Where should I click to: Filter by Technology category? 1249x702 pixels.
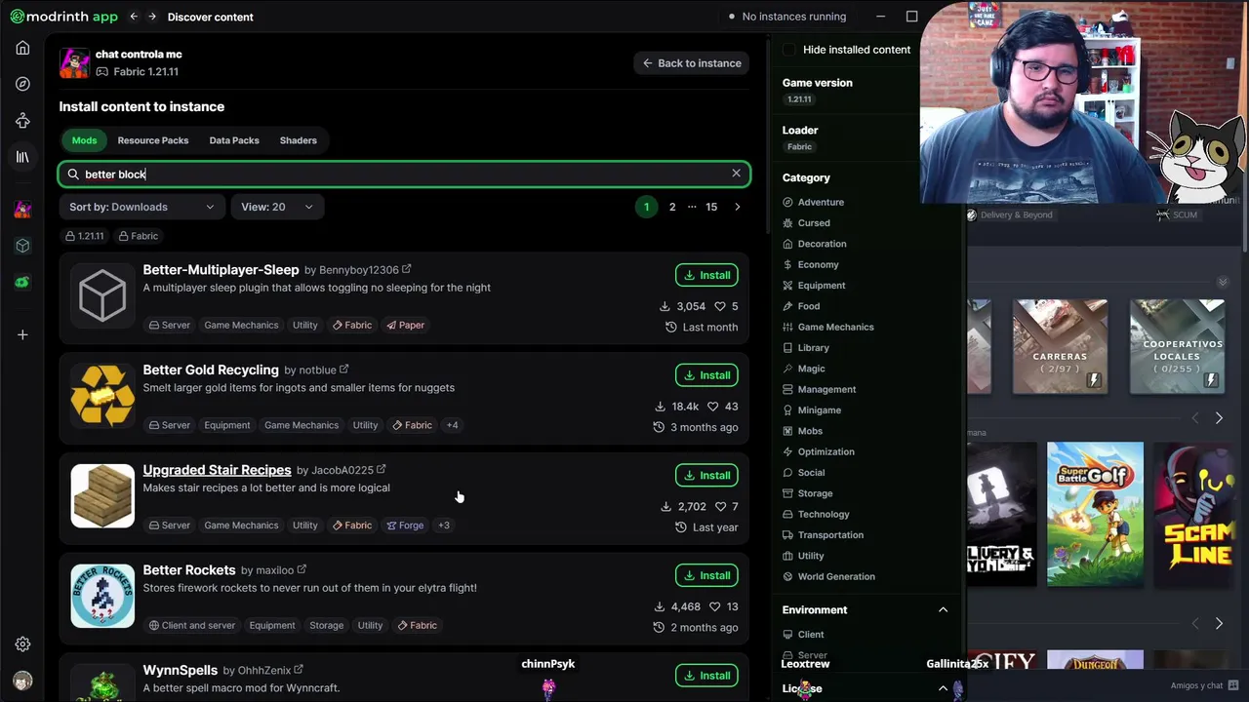(x=816, y=514)
